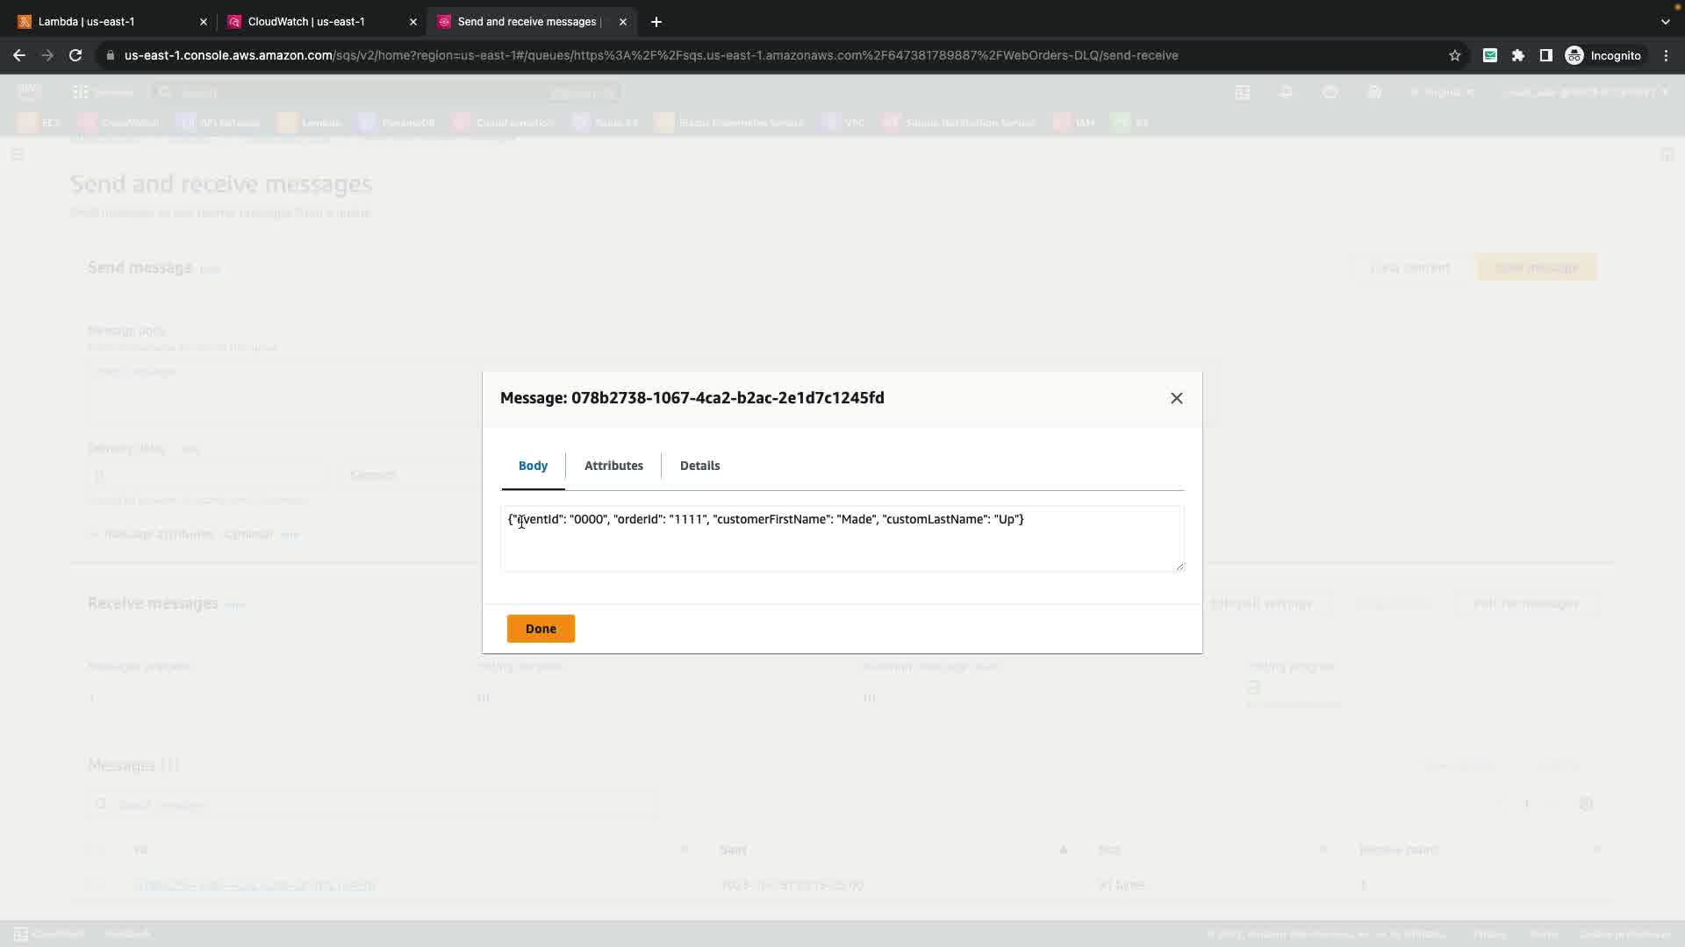Select the Body tab in dialog
This screenshot has width=1685, height=947.
[x=533, y=466]
